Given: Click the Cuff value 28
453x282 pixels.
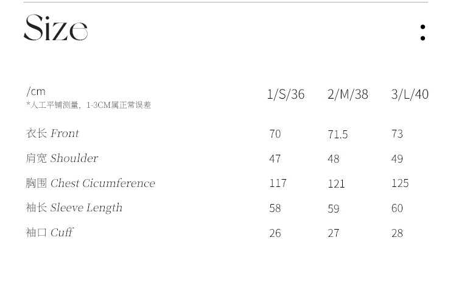Looking at the screenshot, I should point(397,233).
